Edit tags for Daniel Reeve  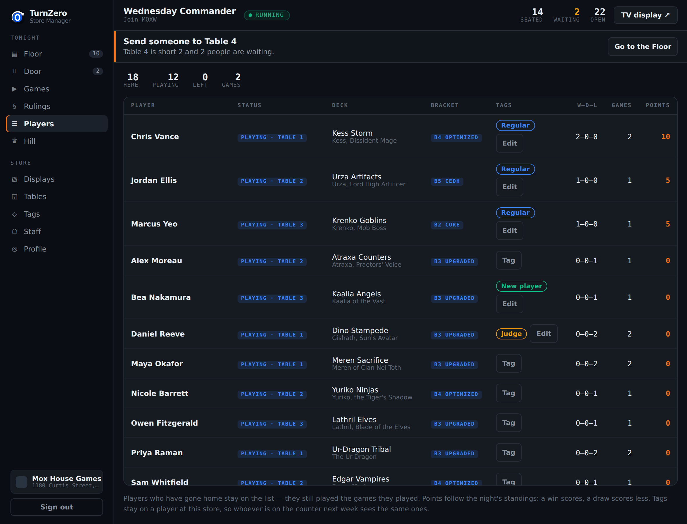(x=543, y=334)
